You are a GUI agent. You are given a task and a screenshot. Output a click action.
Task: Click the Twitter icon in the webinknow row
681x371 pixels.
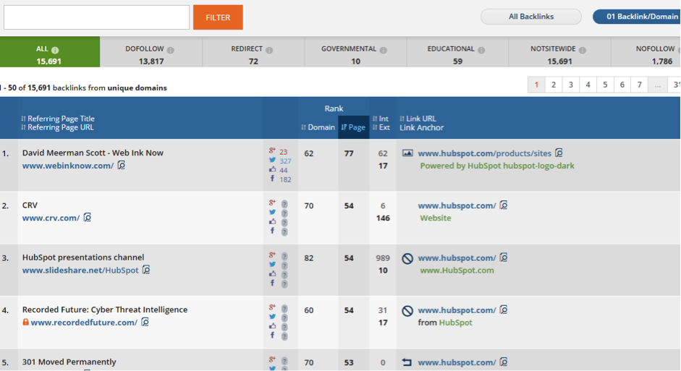click(x=272, y=161)
